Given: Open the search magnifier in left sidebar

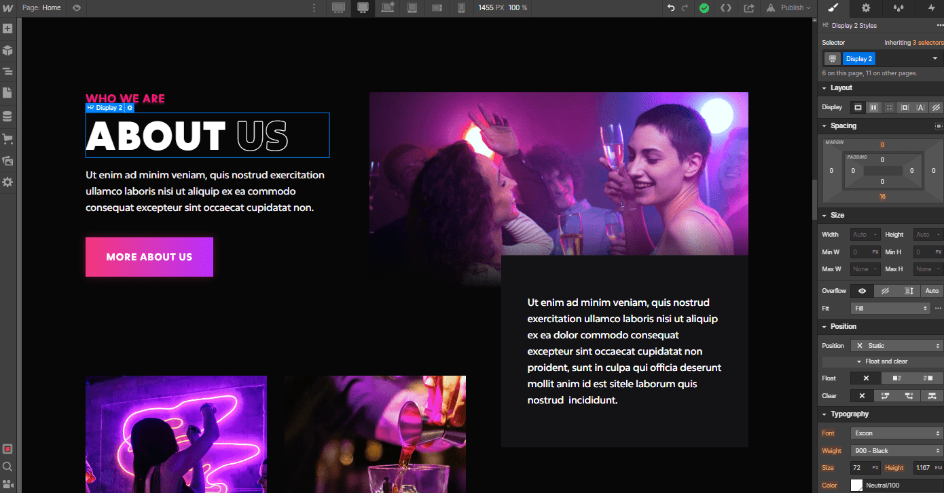Looking at the screenshot, I should pyautogui.click(x=7, y=467).
